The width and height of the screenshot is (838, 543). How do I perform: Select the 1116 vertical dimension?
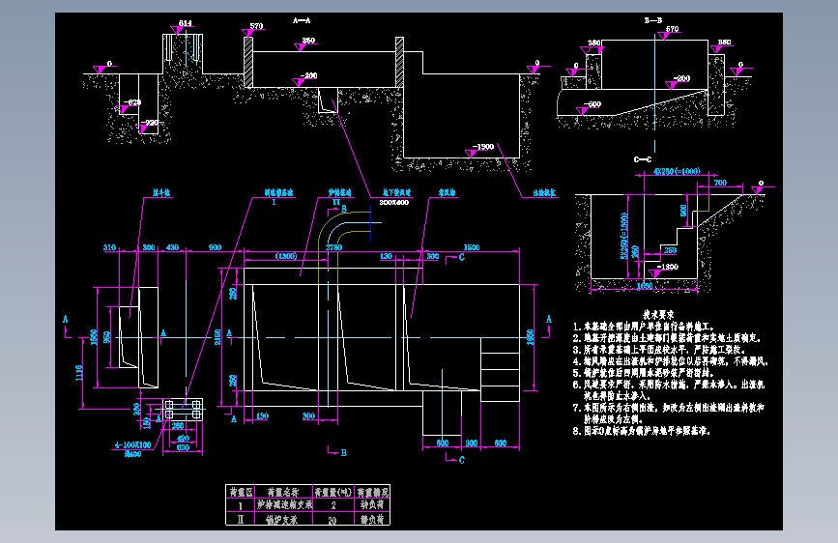(79, 373)
